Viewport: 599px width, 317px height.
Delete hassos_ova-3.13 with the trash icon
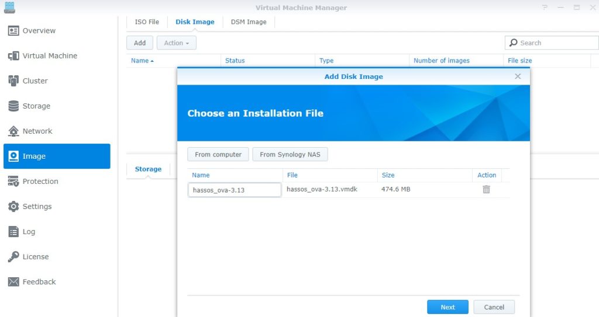click(x=486, y=189)
